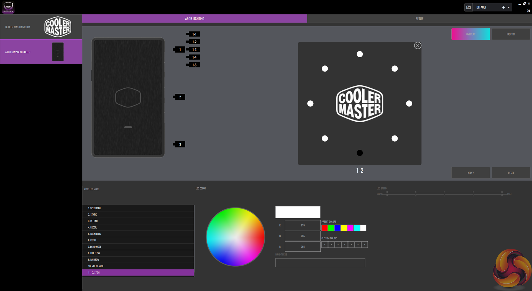Choose the cyan preset color
Image resolution: width=532 pixels, height=291 pixels.
357,228
